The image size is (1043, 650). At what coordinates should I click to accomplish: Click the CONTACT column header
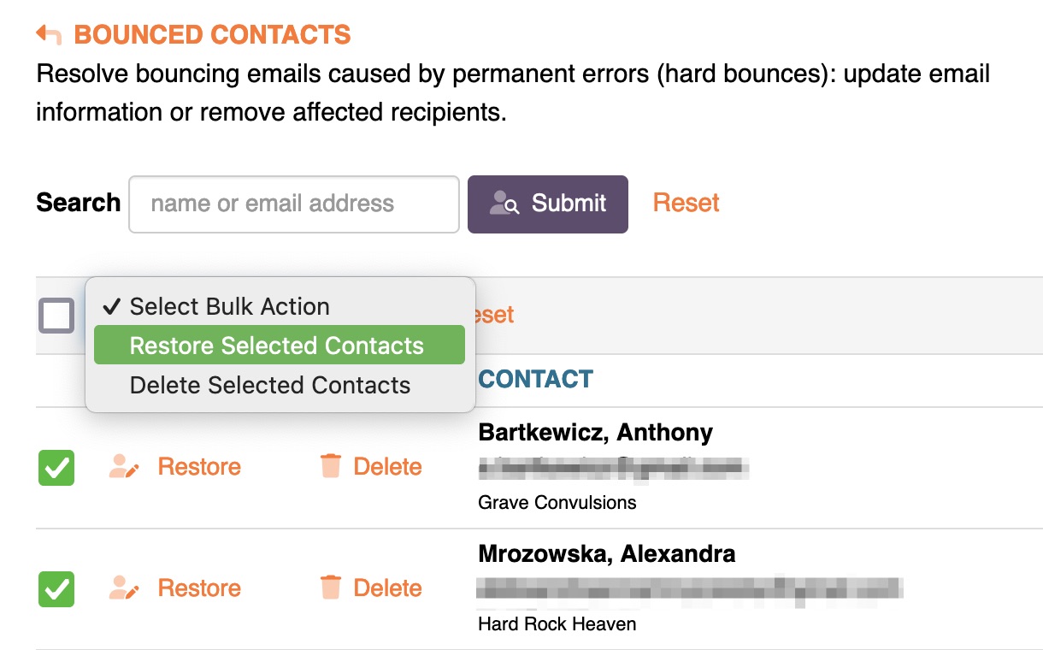click(536, 380)
